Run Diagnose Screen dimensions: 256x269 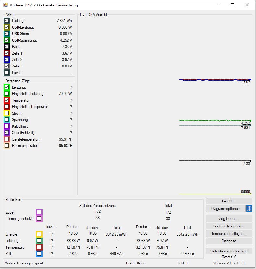(x=229, y=241)
